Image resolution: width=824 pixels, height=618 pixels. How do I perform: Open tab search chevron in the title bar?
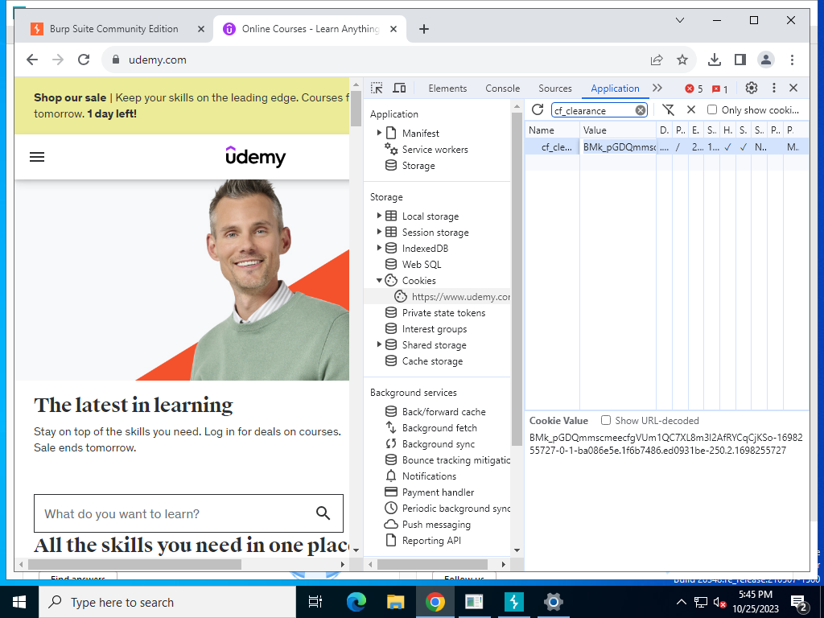679,20
